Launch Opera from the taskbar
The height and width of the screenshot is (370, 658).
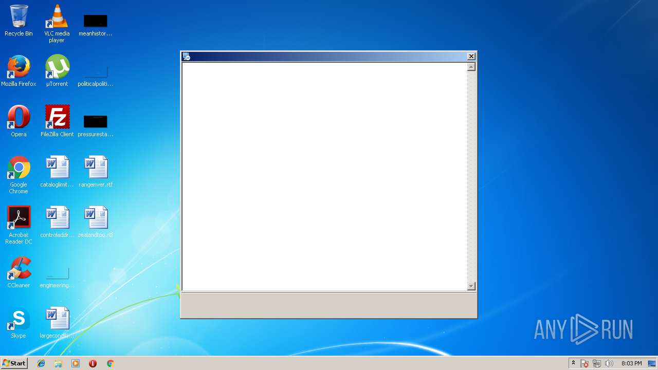[x=93, y=363]
